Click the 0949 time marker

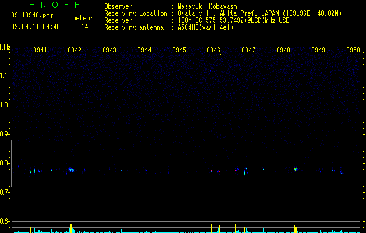point(318,50)
